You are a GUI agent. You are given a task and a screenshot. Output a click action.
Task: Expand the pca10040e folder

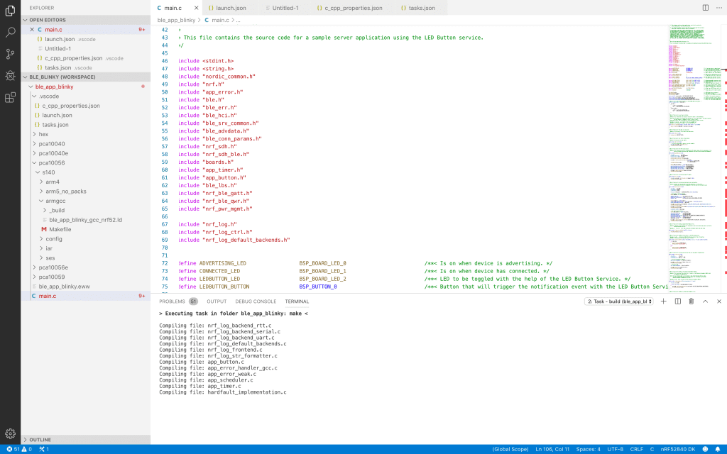coord(53,153)
